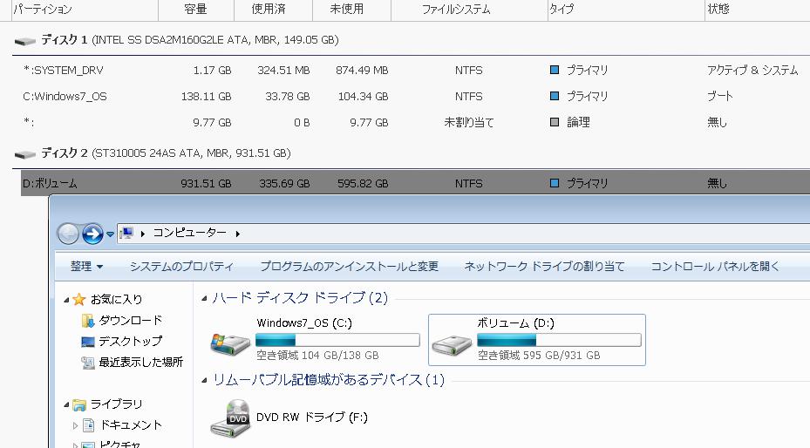Image resolution: width=810 pixels, height=448 pixels.
Task: Collapse the ハード ディスク ドライブ group
Action: pos(205,298)
